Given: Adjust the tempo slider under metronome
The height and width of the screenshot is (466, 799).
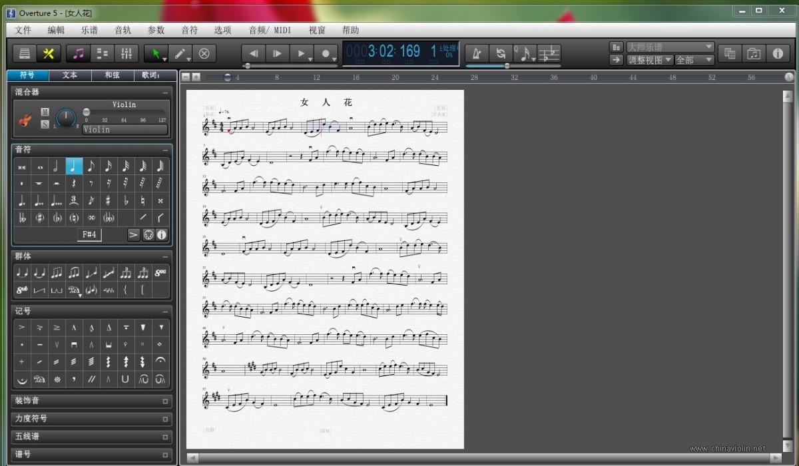Looking at the screenshot, I should (x=512, y=66).
